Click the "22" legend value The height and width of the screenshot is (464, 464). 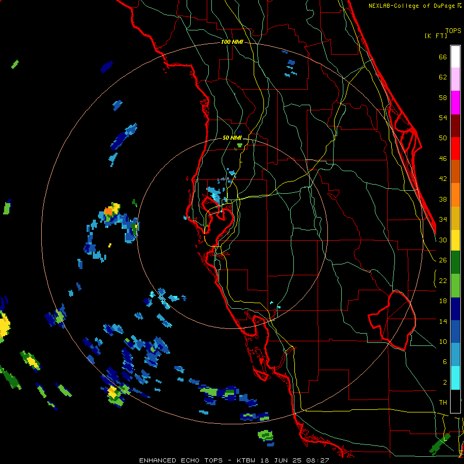pyautogui.click(x=443, y=281)
